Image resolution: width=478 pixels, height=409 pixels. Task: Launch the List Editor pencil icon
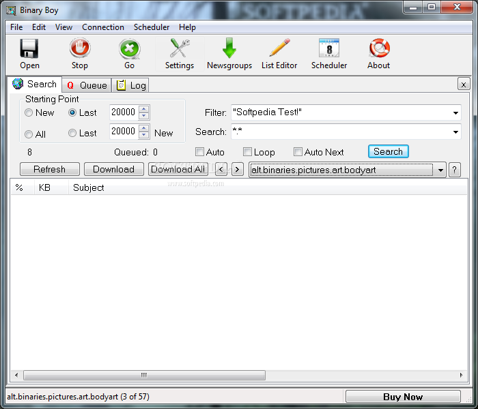[279, 48]
